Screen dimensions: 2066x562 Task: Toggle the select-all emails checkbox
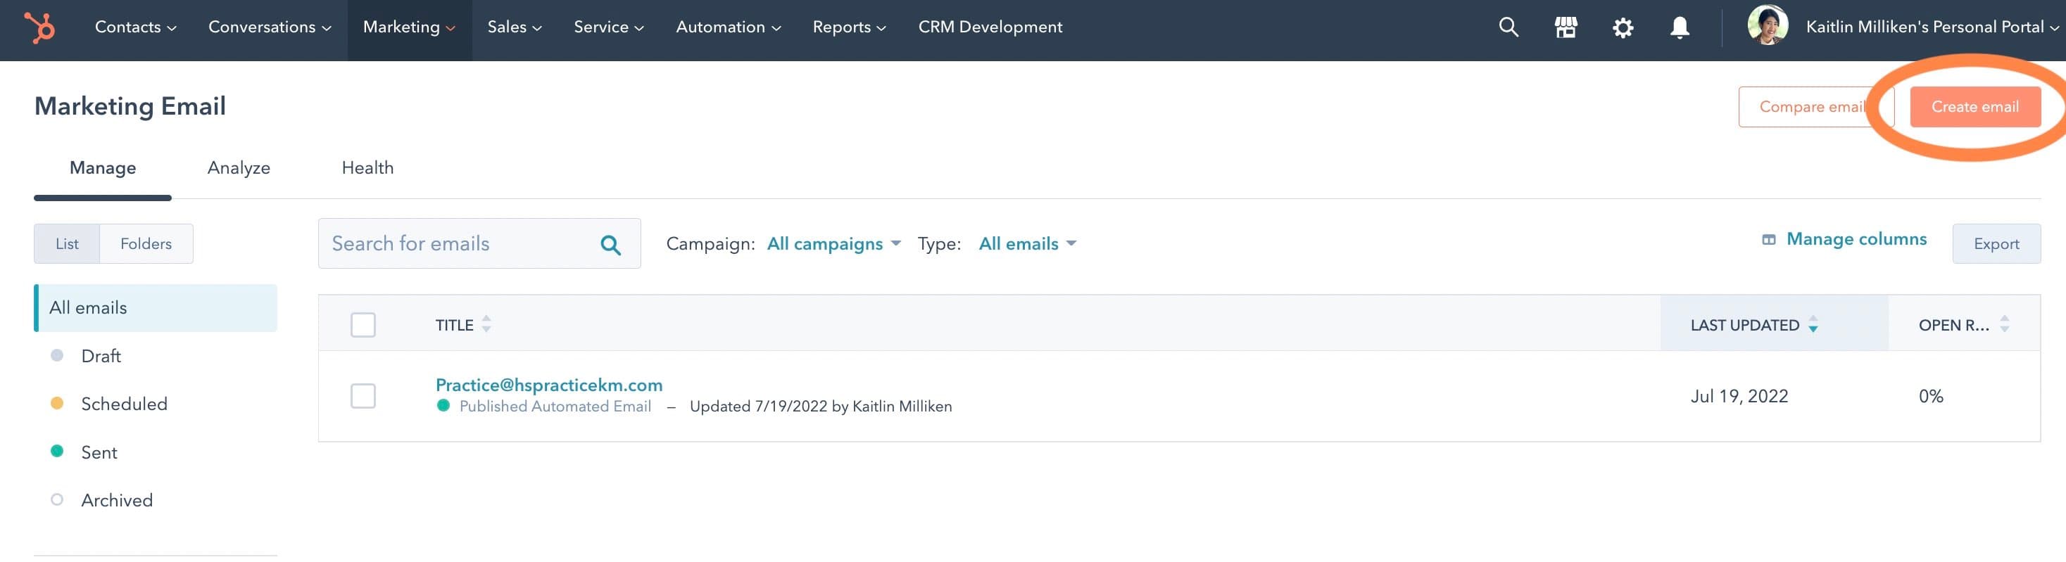[x=363, y=325]
